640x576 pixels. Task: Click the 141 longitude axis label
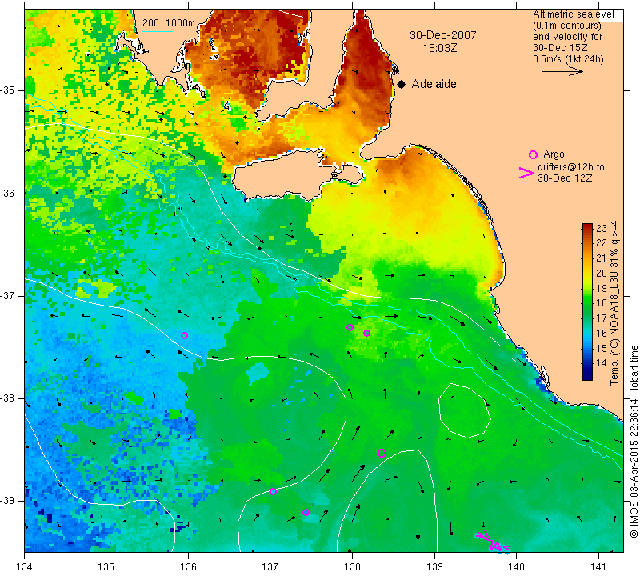(598, 567)
